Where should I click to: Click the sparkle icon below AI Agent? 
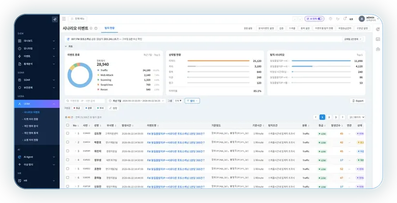(19, 165)
